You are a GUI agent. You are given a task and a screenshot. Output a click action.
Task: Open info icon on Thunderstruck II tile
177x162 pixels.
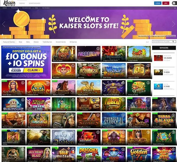(x=123, y=115)
